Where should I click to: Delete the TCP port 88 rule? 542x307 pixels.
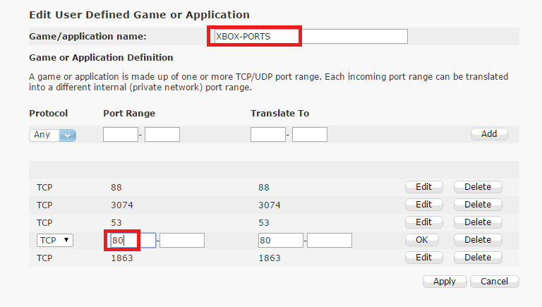point(478,187)
